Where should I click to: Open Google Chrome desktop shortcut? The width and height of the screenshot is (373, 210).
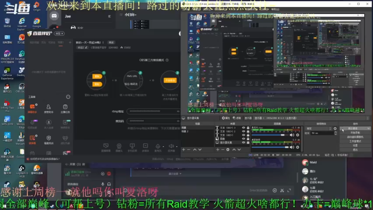(37, 22)
